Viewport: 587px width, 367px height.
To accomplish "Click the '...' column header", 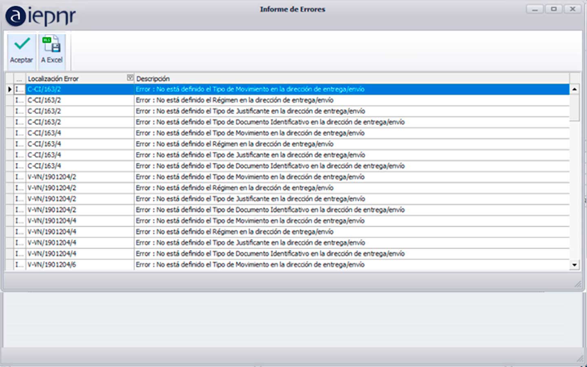I will tap(19, 78).
